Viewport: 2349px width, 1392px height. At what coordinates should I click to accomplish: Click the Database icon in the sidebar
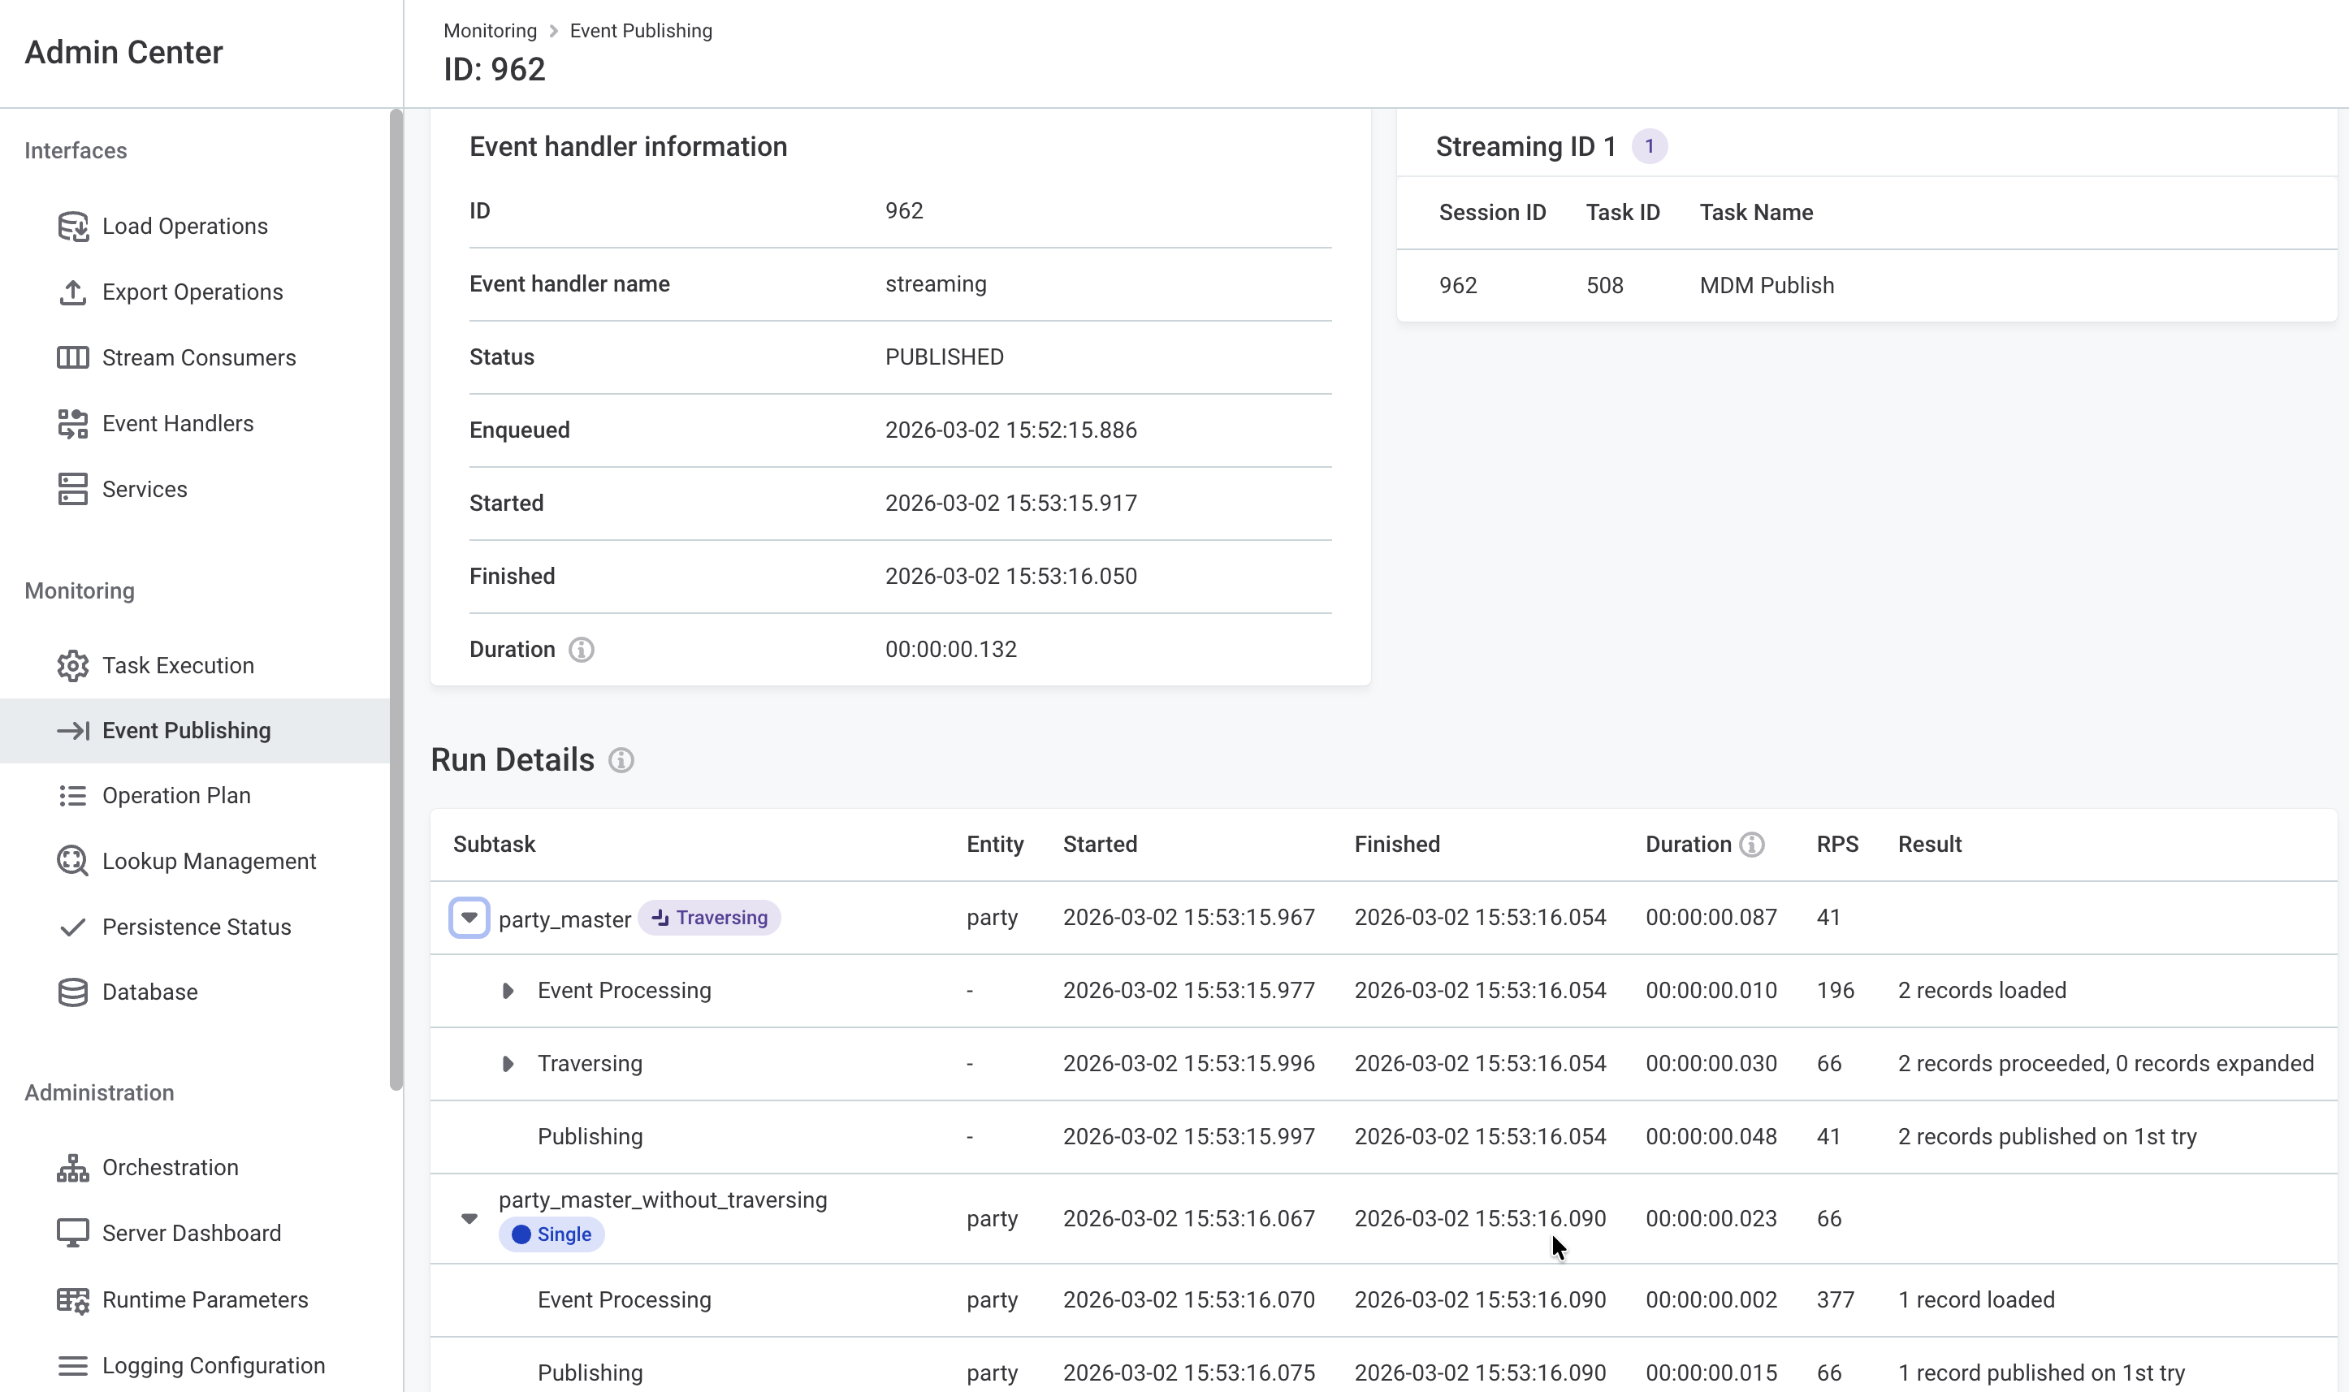click(x=73, y=992)
